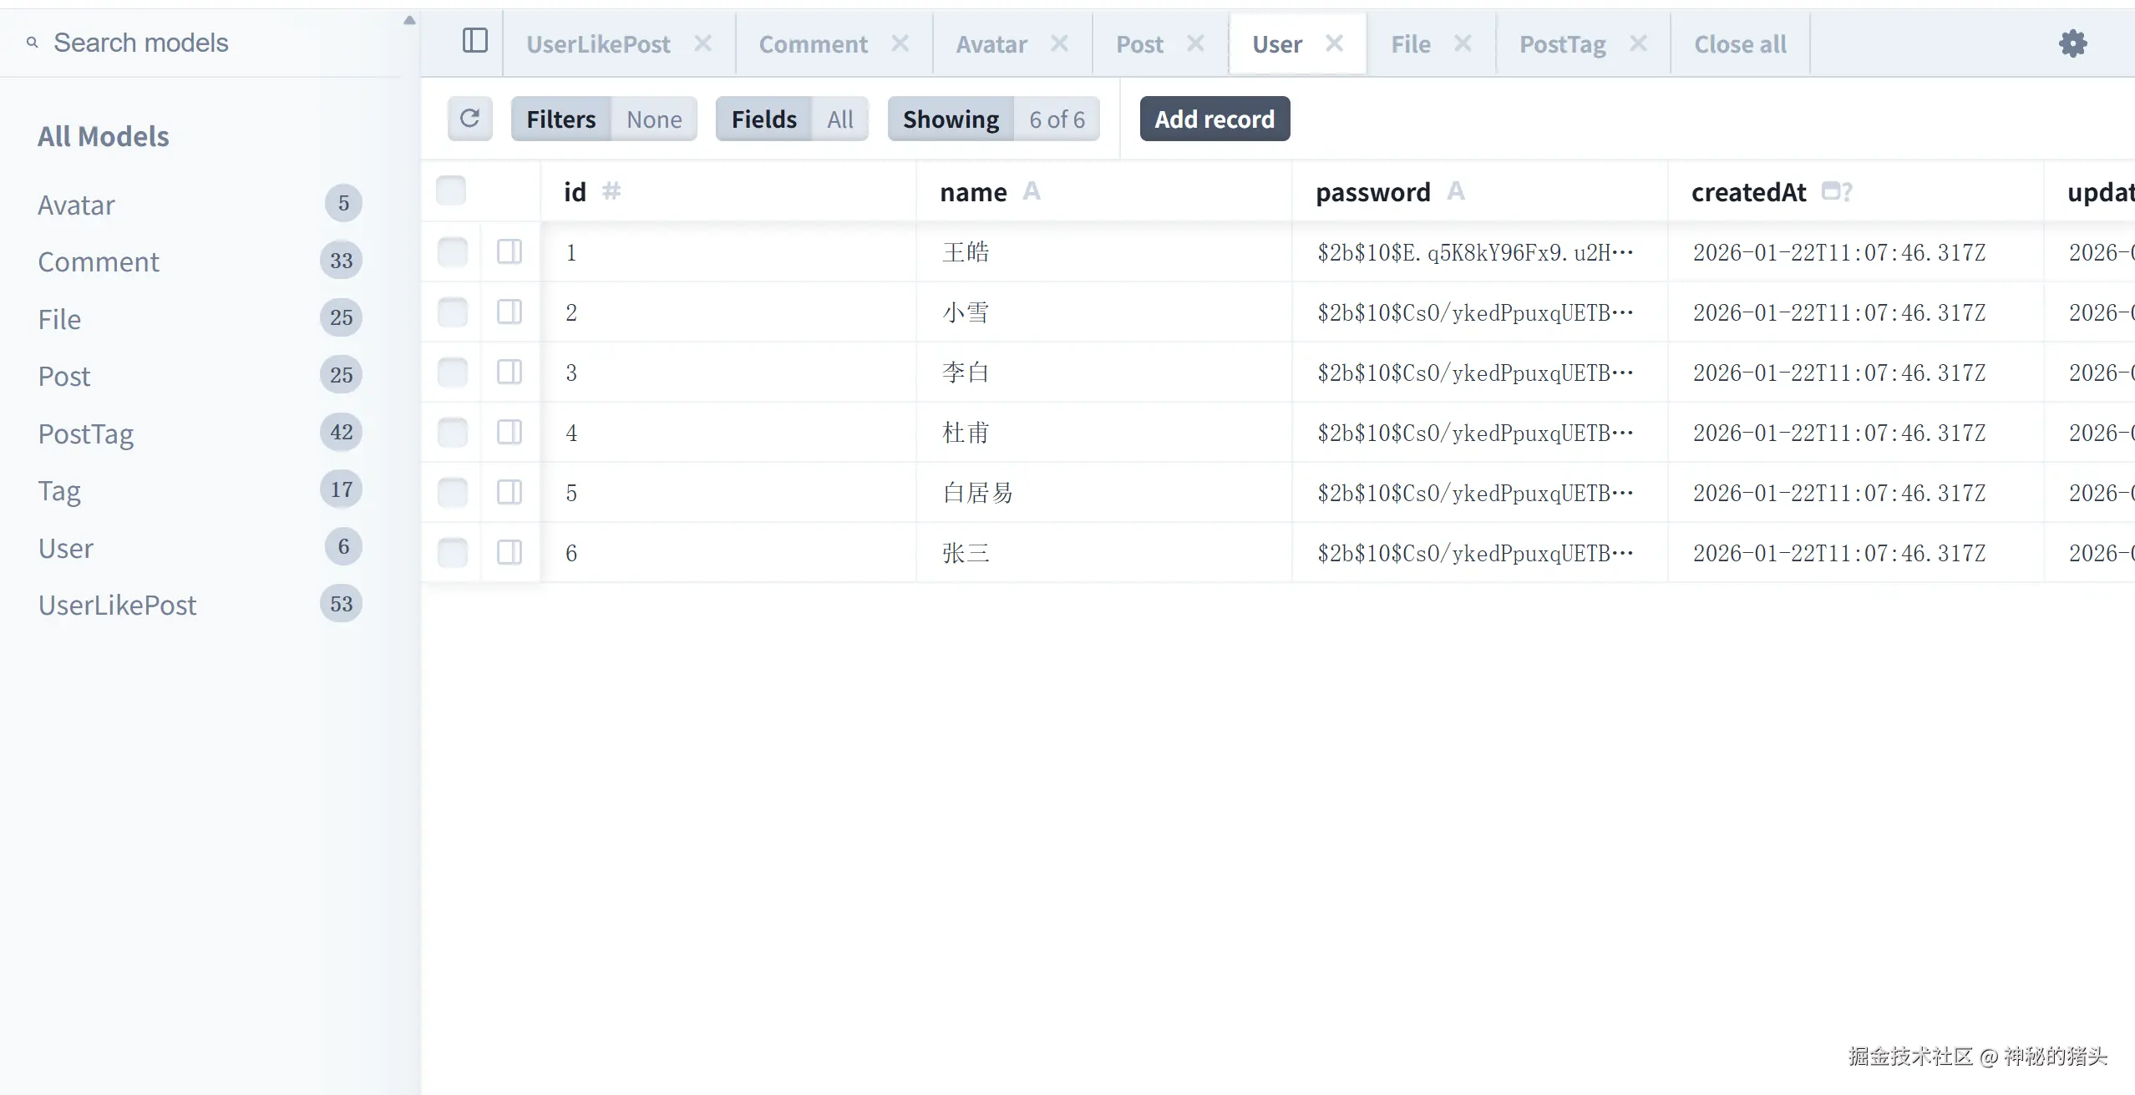Open the Filters None dropdown
Image resolution: width=2135 pixels, height=1095 pixels.
[604, 119]
